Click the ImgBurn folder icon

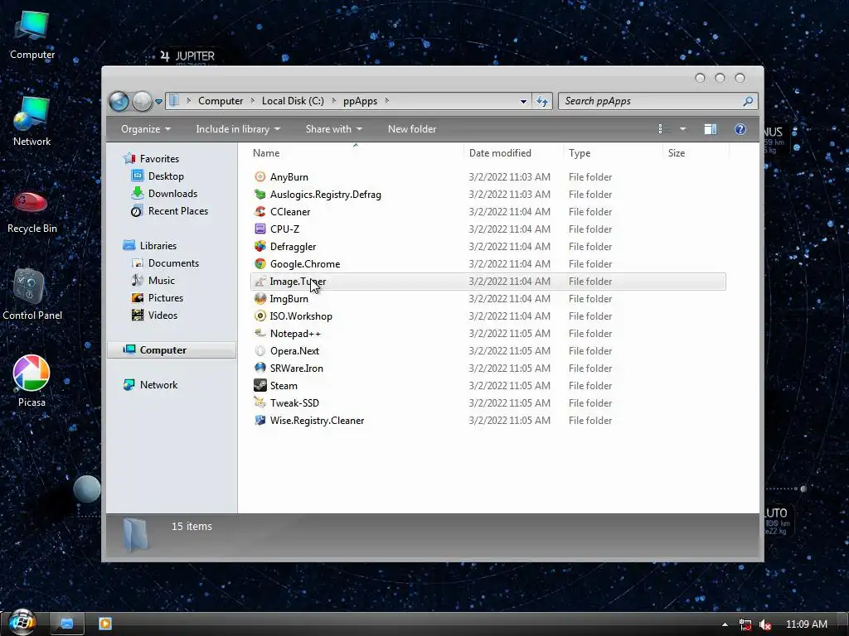260,298
